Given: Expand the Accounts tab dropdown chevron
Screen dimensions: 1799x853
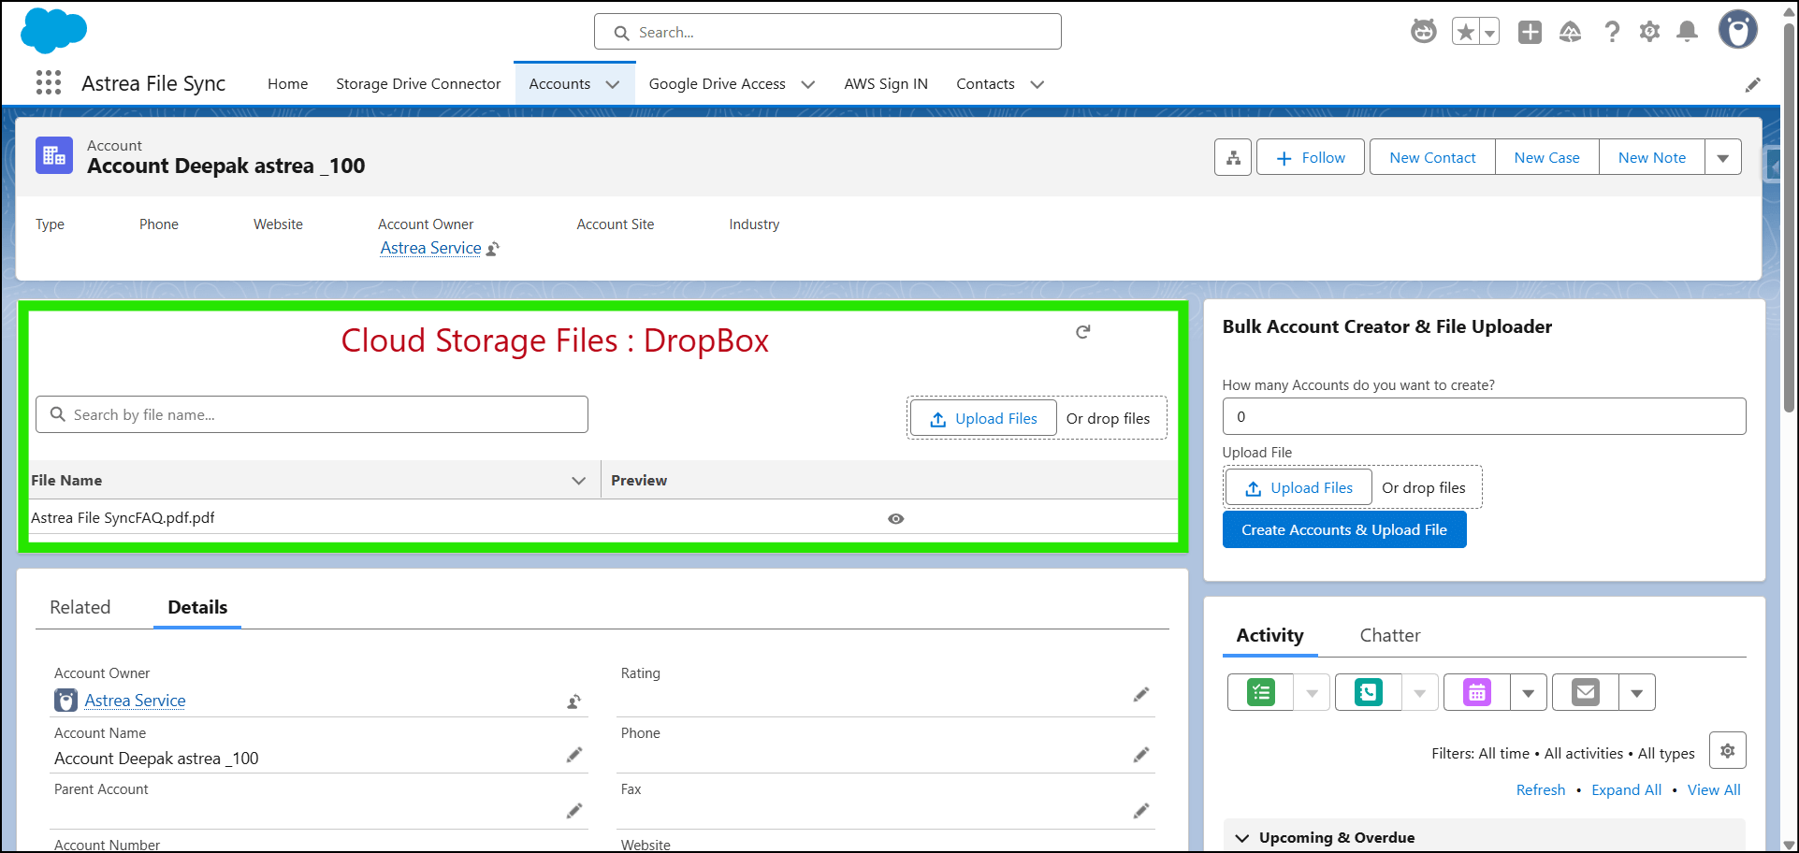Looking at the screenshot, I should (x=613, y=84).
